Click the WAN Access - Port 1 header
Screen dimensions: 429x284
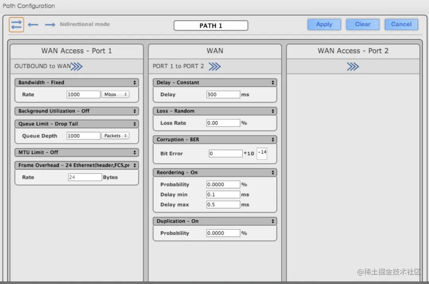[x=77, y=51]
